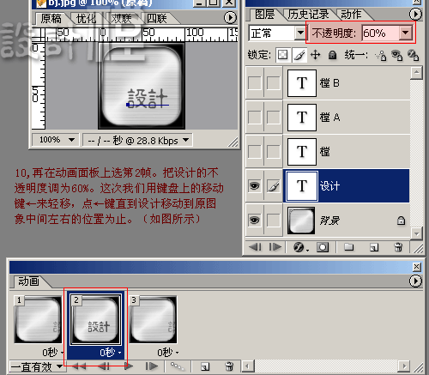Delete layer using layers panel trash icon
Viewport: 429px width, 375px height.
point(398,247)
